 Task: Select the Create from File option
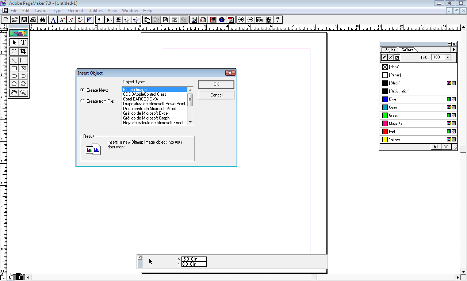click(83, 101)
